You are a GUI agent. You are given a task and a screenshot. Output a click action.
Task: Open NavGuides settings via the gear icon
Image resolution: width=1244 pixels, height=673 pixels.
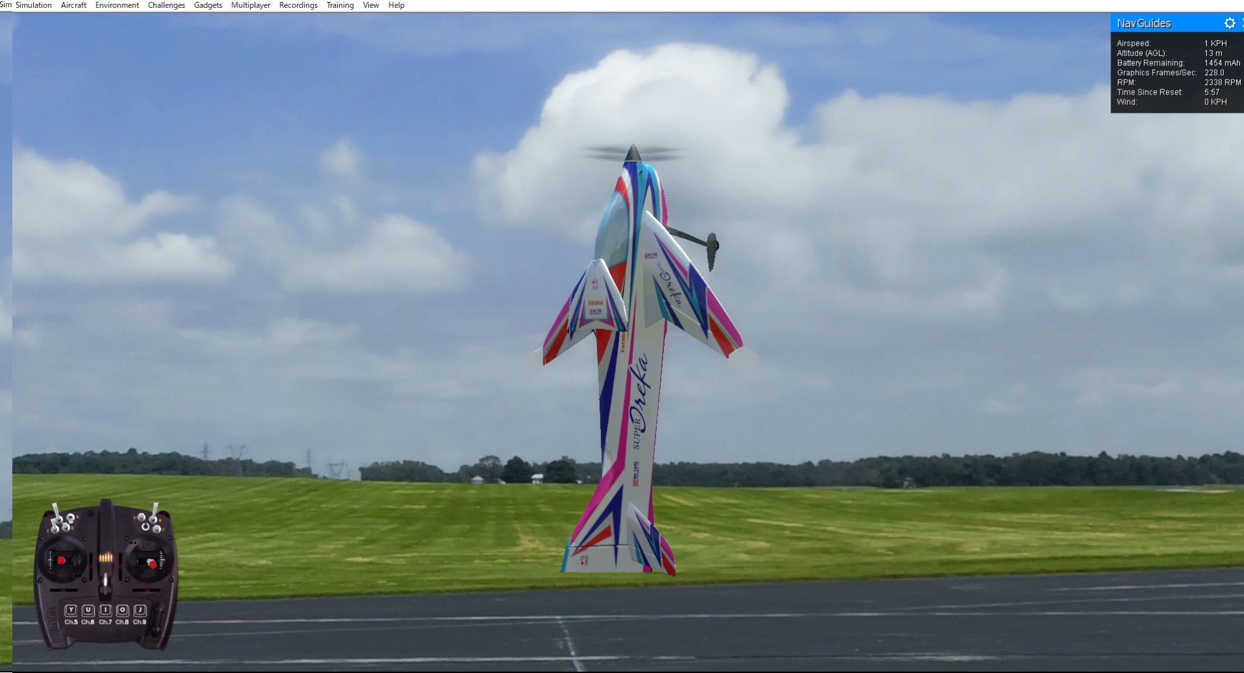(1230, 23)
